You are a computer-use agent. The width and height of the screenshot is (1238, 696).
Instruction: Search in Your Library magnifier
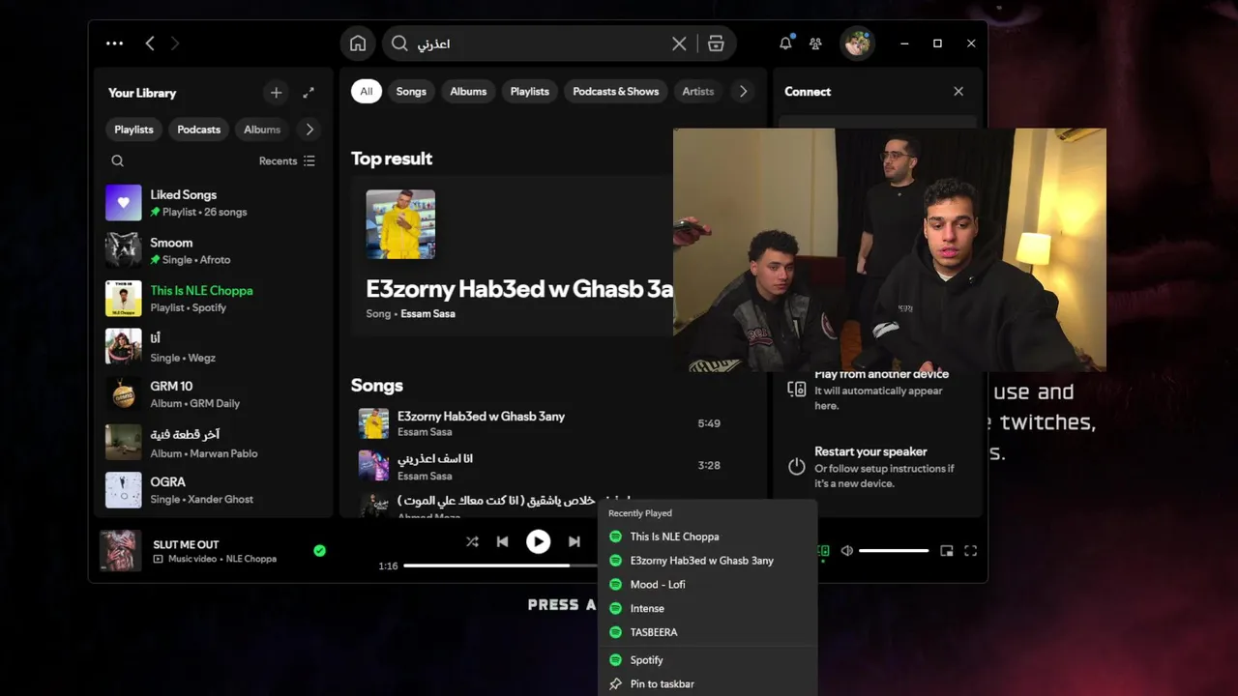tap(117, 161)
